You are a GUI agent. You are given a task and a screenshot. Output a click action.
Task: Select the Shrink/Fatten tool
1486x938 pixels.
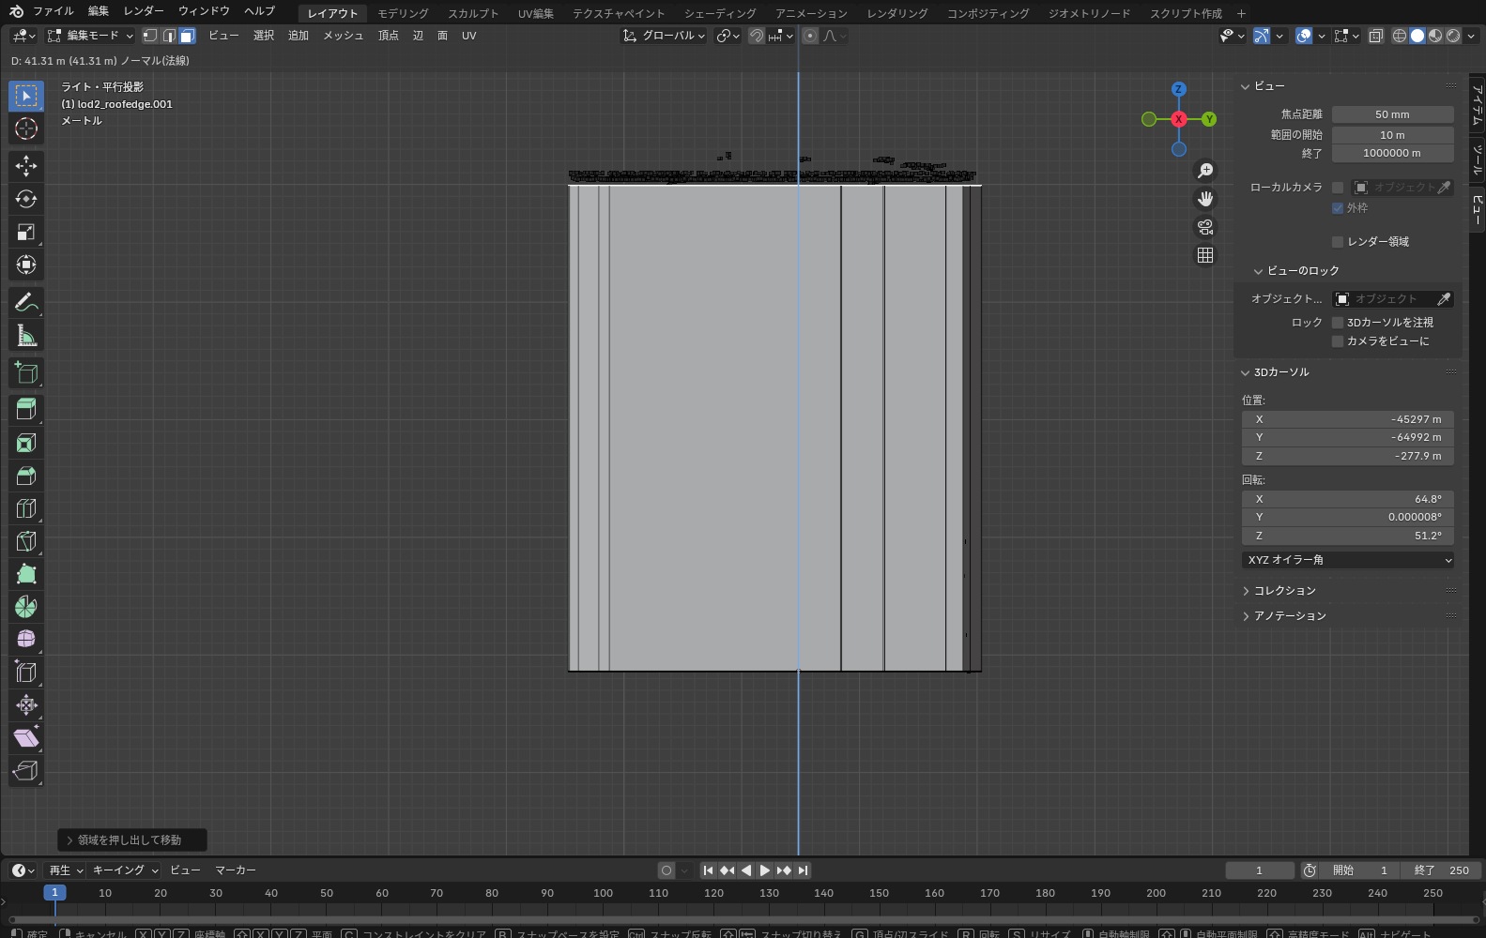tap(26, 705)
